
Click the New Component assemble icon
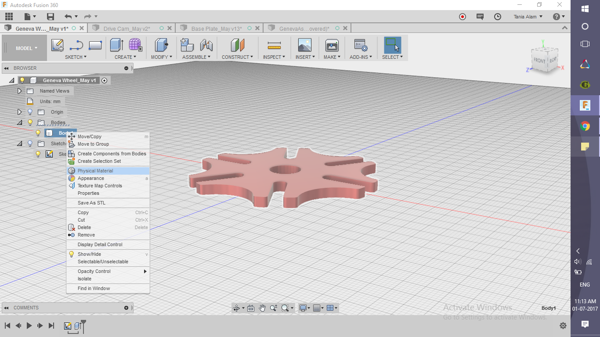[187, 45]
